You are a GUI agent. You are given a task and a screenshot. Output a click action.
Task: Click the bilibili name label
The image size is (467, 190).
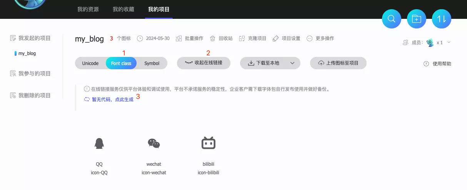tap(208, 164)
